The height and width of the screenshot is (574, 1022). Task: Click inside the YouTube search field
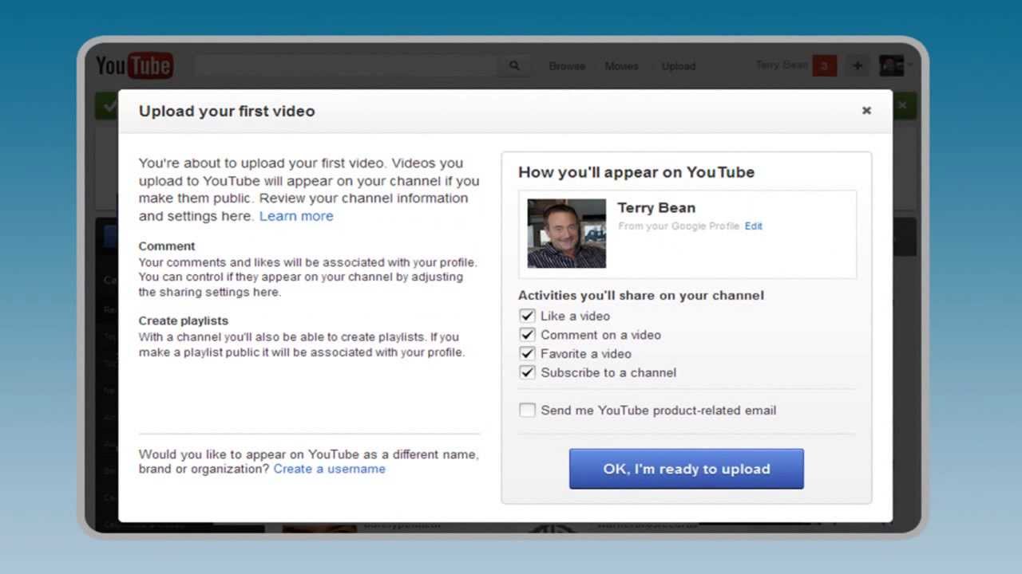click(x=346, y=66)
